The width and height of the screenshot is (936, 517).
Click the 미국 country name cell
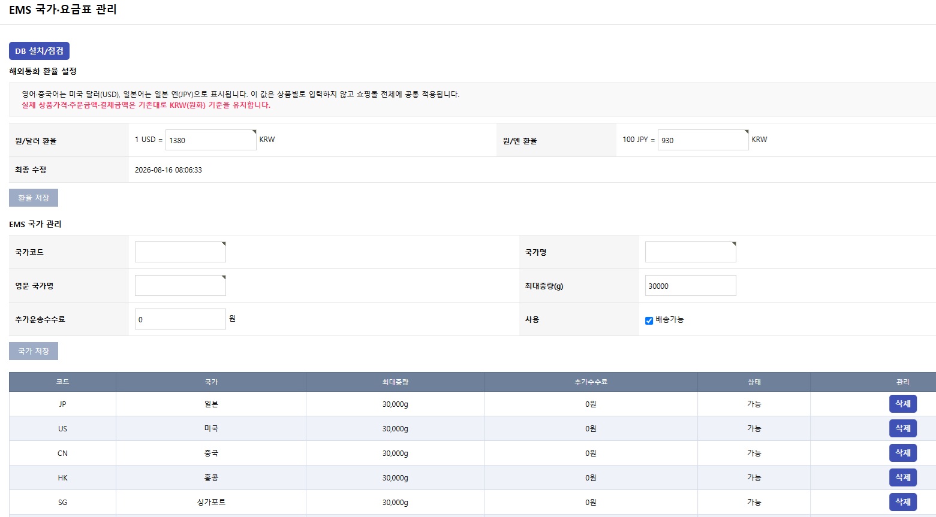click(x=211, y=429)
